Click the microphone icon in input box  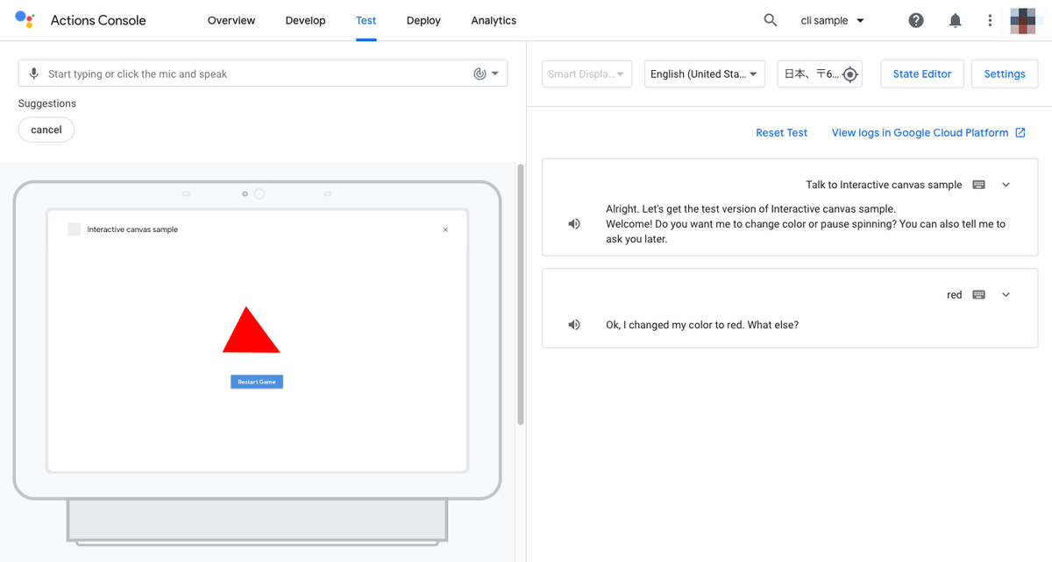pos(34,74)
